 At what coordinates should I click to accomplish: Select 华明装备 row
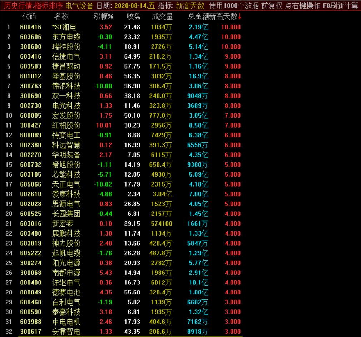point(66,155)
